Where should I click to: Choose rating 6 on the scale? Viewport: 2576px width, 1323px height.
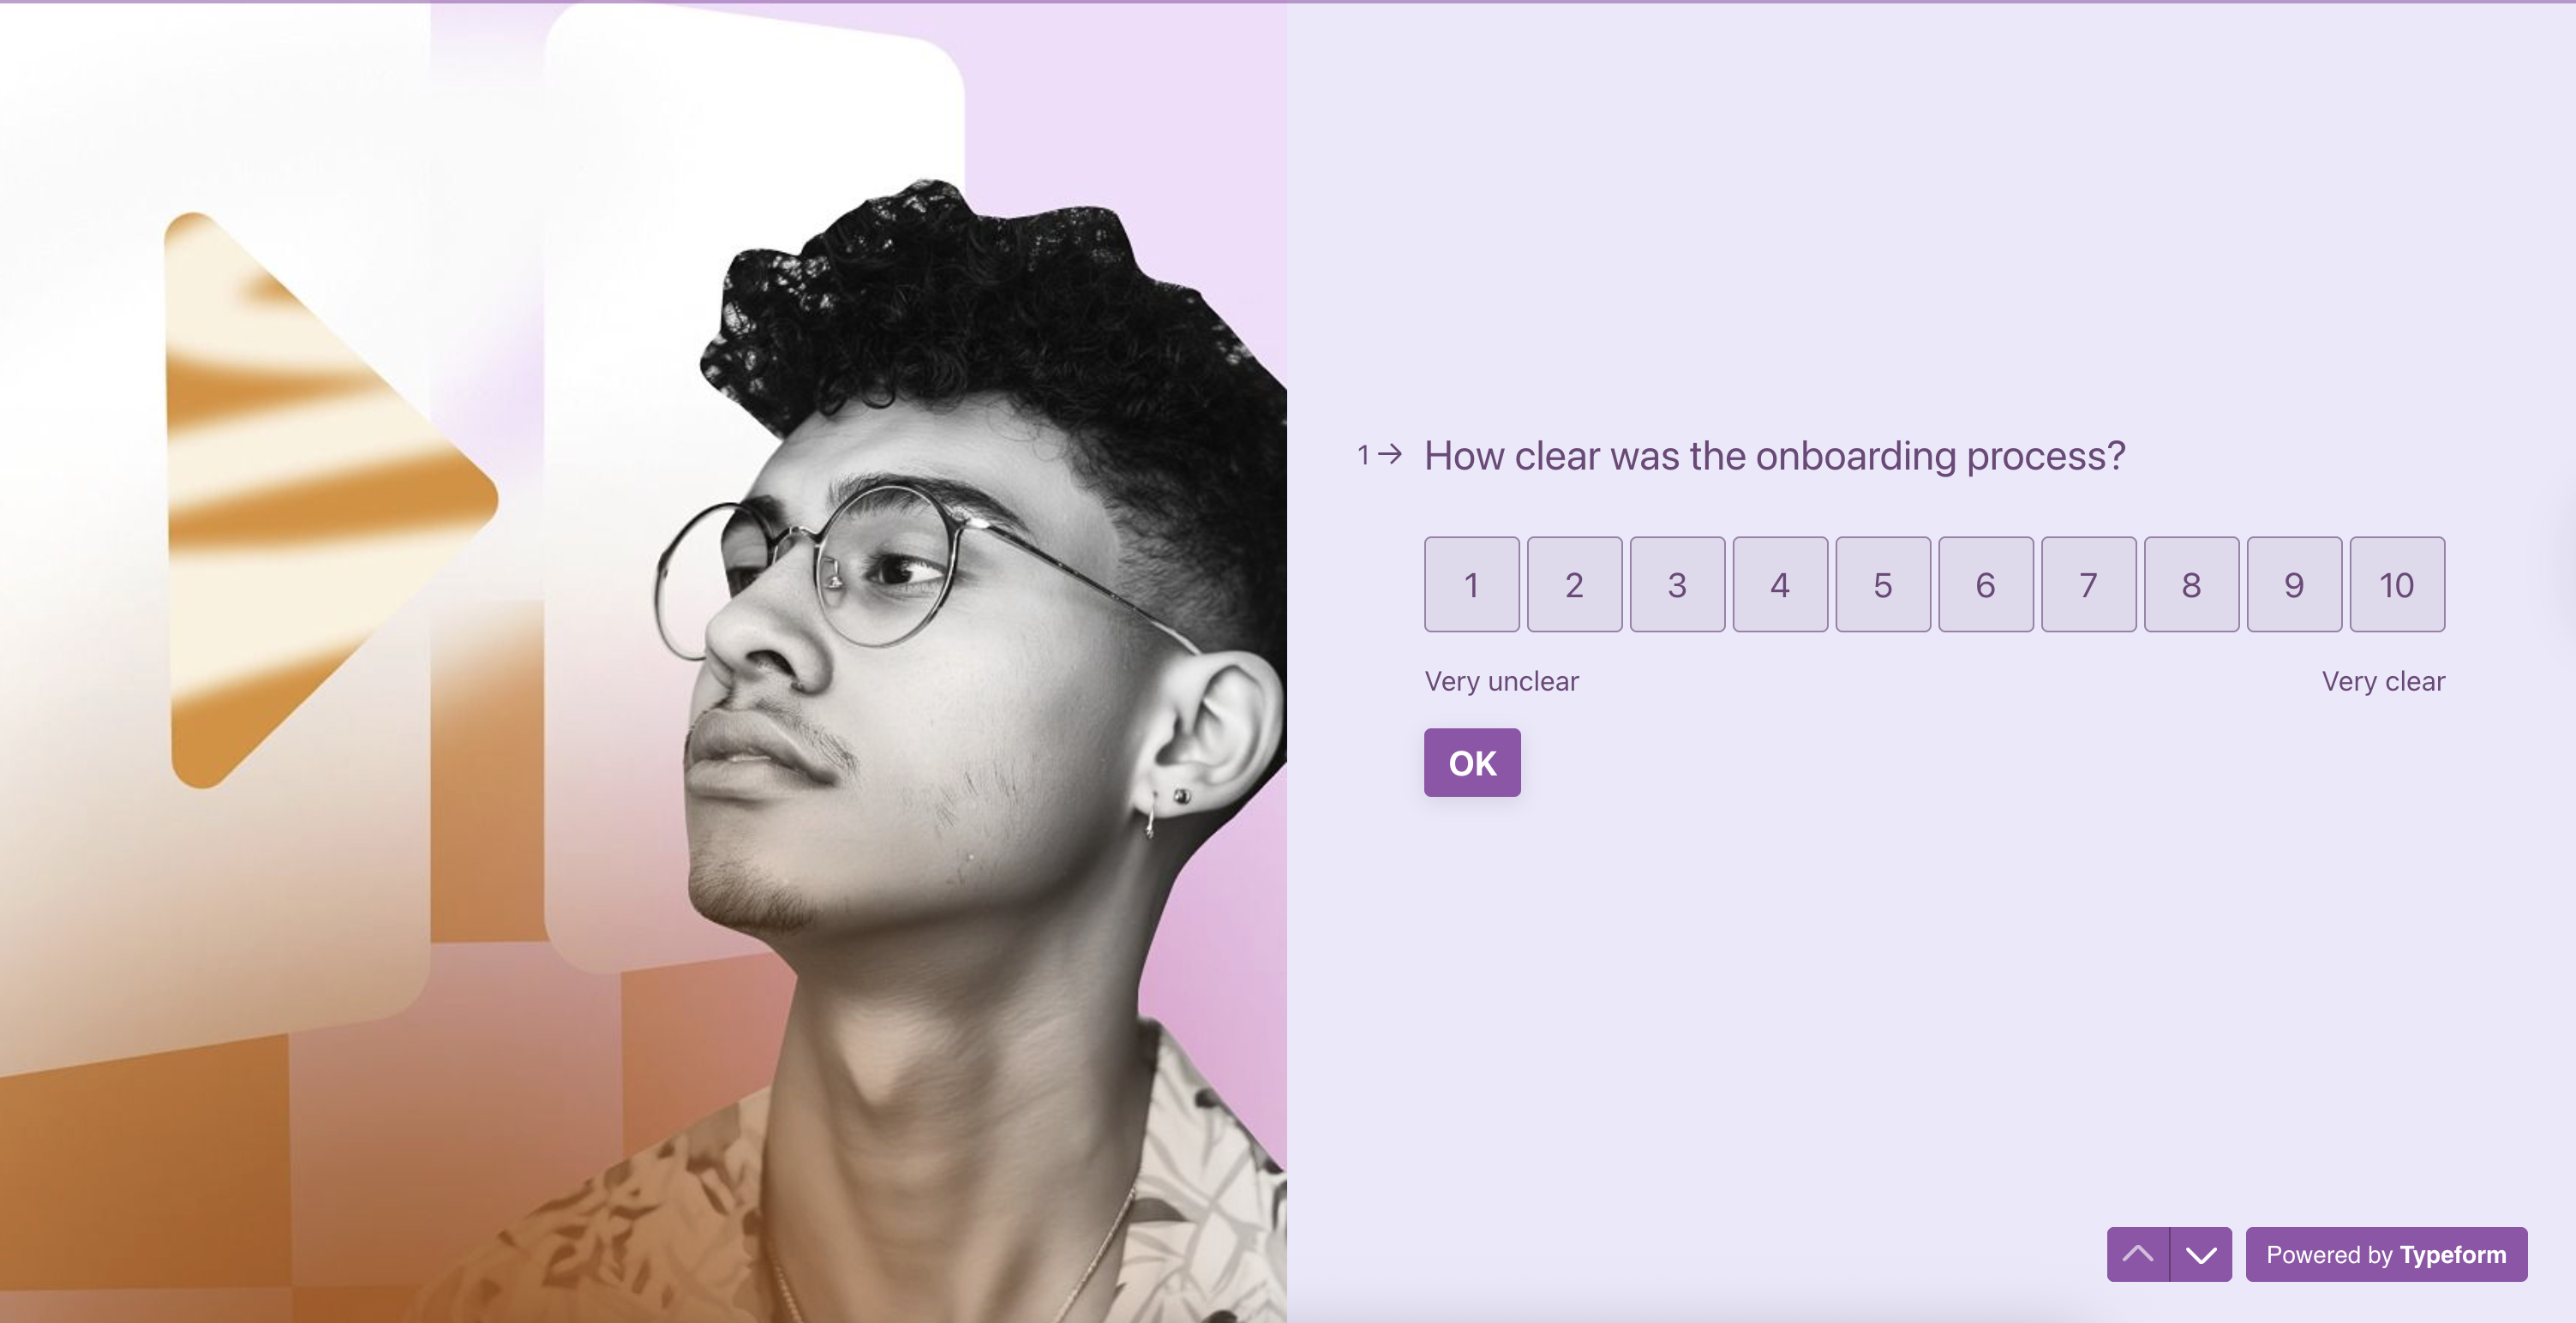coord(1986,584)
